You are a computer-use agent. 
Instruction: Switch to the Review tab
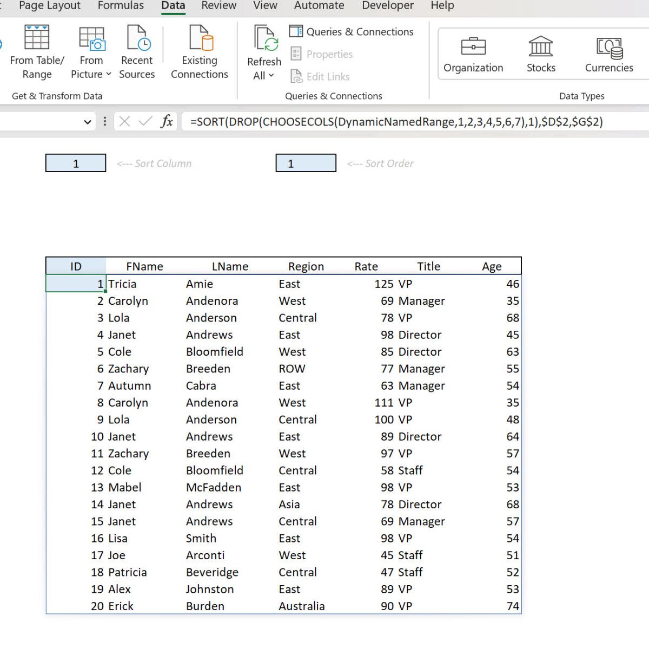(218, 6)
